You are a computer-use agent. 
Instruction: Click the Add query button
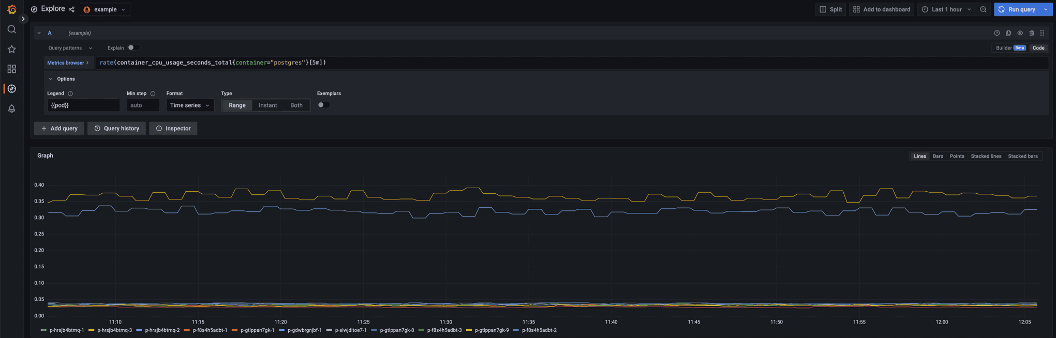[60, 128]
